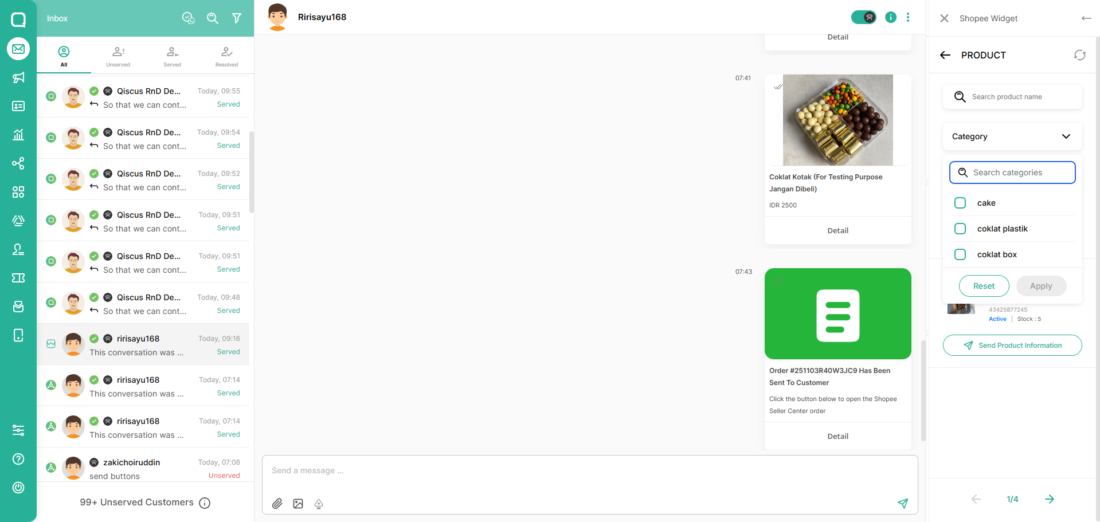Go to next product page arrow

[x=1050, y=499]
